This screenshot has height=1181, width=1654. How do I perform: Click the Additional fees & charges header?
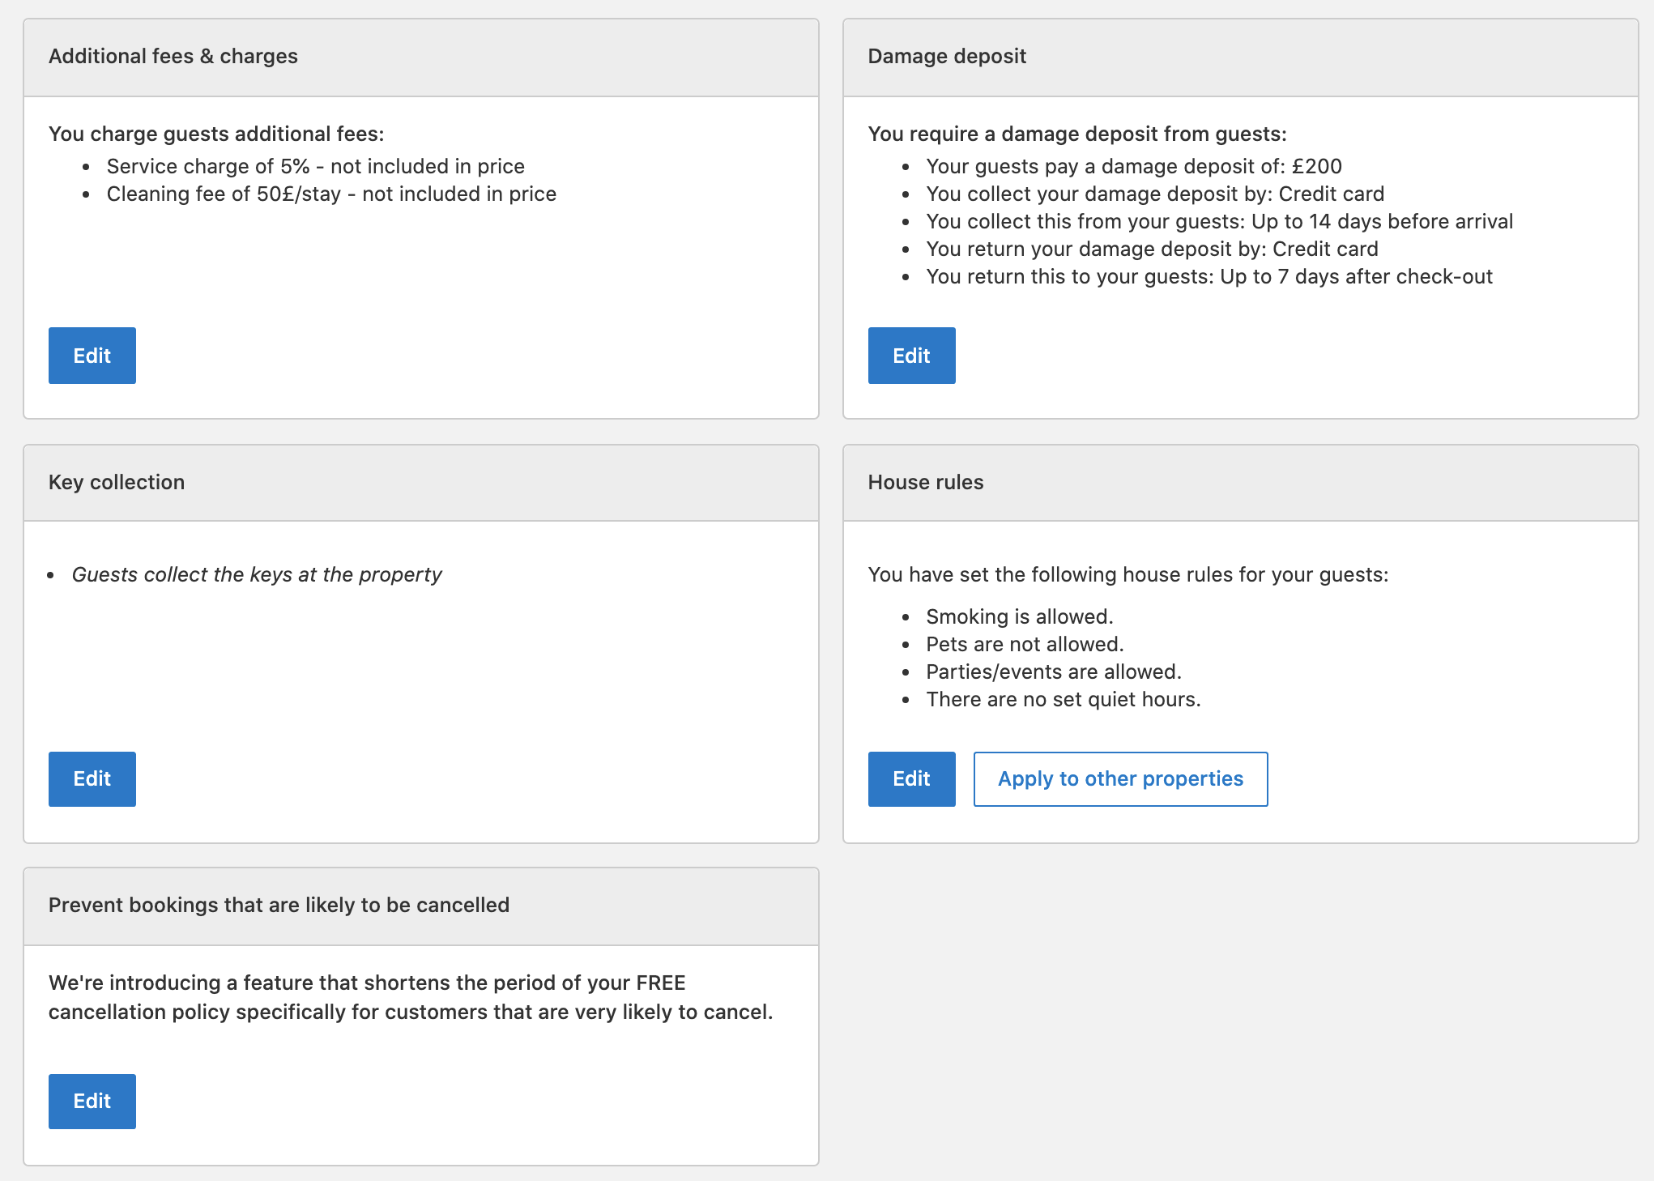coord(173,57)
